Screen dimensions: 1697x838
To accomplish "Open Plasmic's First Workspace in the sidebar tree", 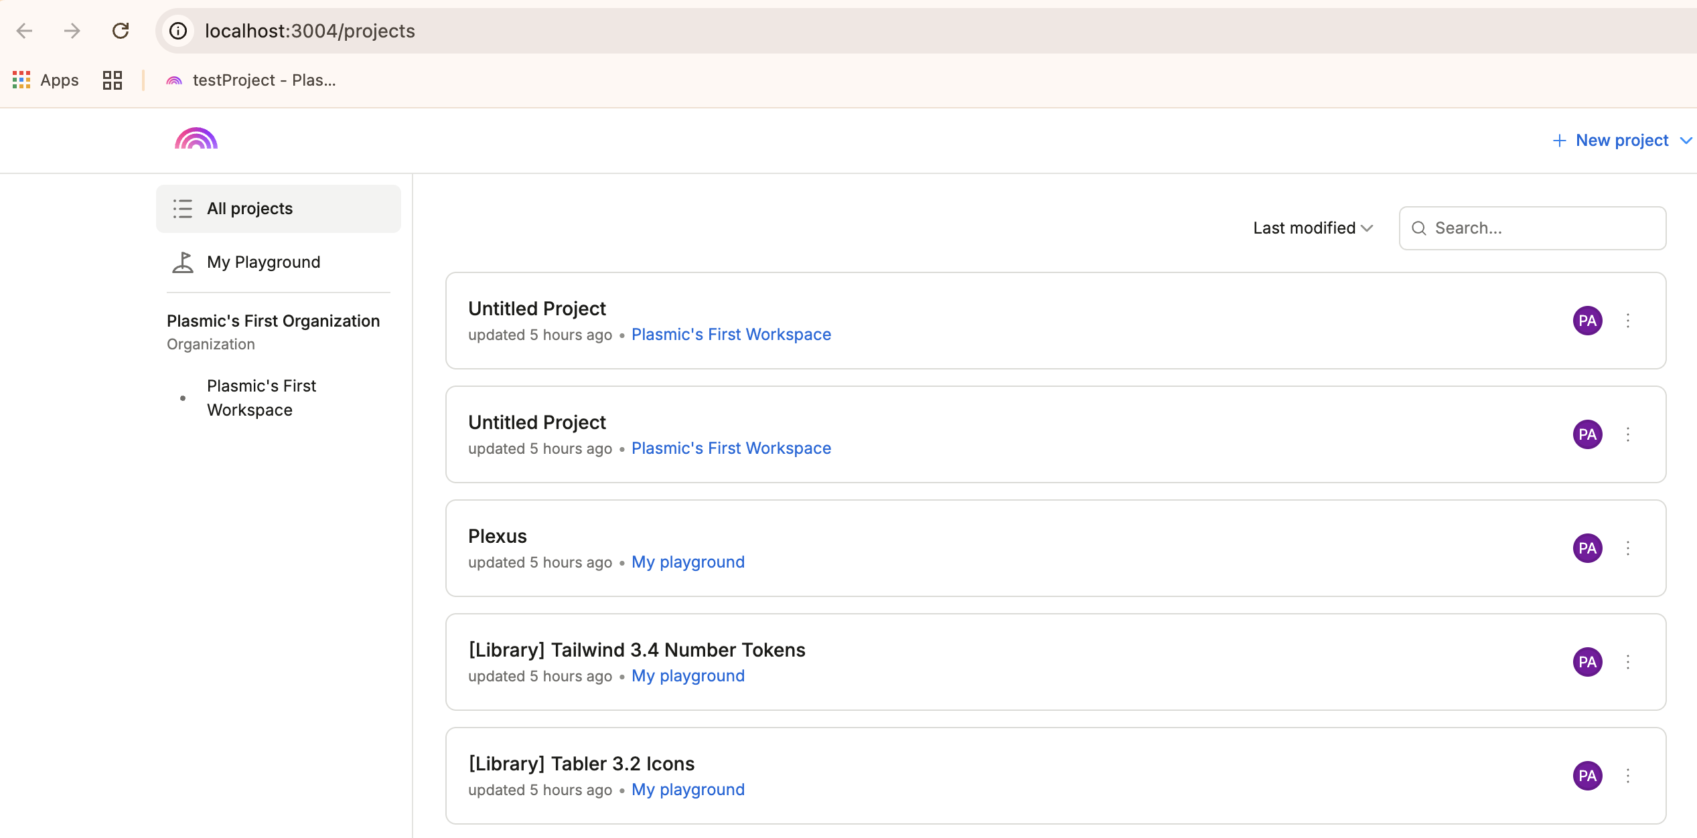I will pos(261,398).
